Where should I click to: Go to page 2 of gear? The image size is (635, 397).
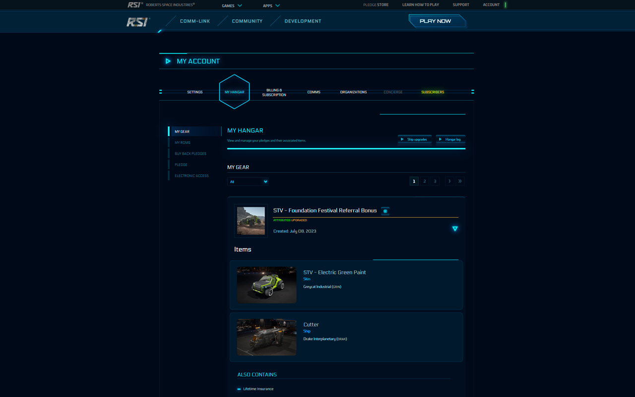point(425,181)
